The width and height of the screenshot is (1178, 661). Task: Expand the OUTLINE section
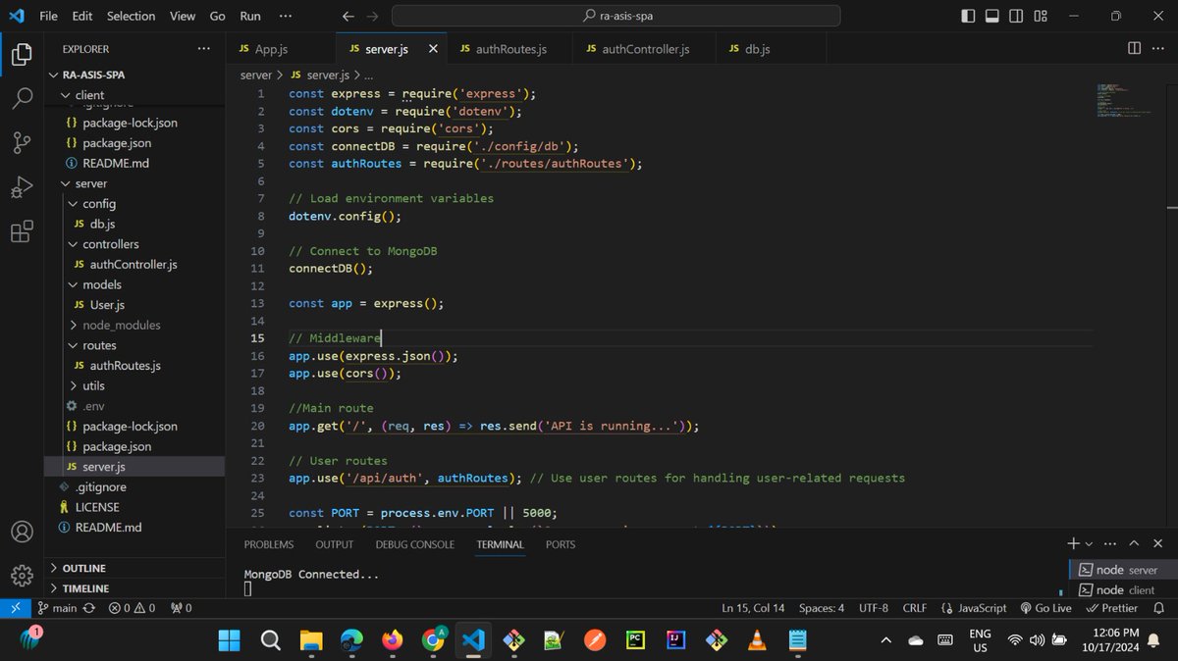tap(134, 569)
